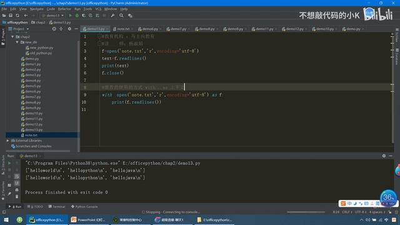Open the TODO tool tab

pyautogui.click(x=35, y=207)
